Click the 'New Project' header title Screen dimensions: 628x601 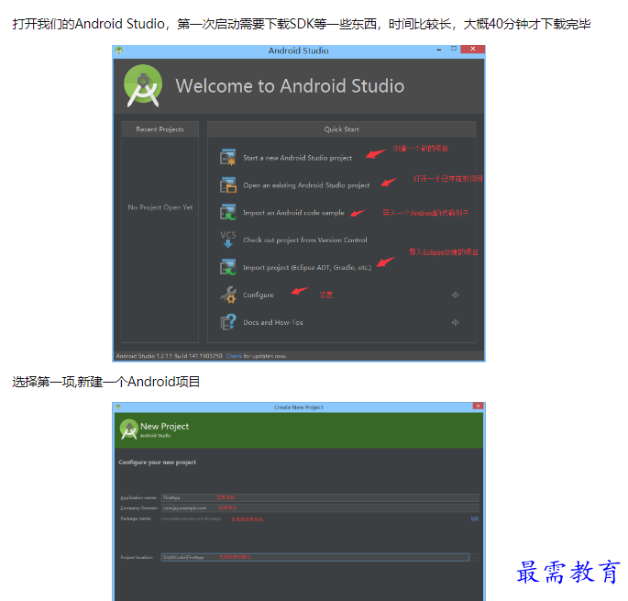165,426
